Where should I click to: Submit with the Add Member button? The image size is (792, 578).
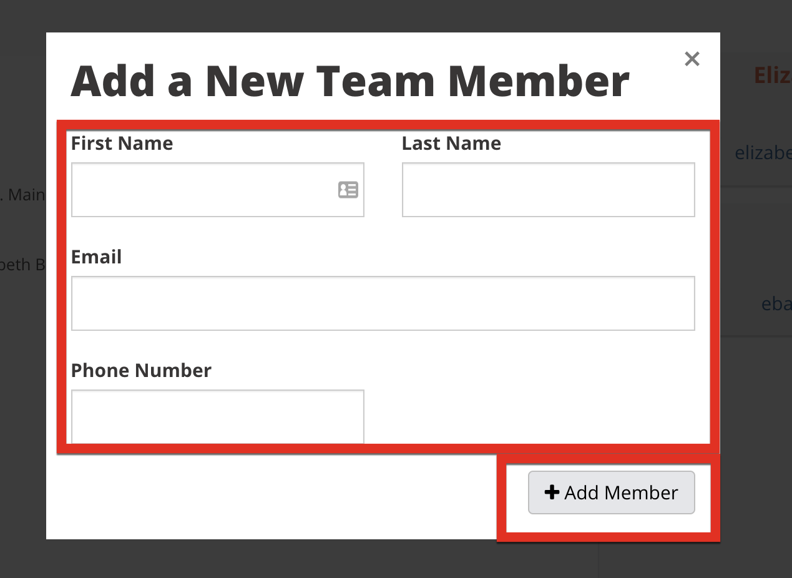[x=612, y=492]
